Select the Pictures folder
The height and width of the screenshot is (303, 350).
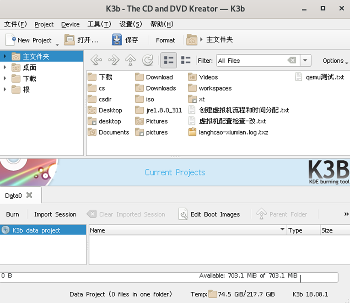151,121
